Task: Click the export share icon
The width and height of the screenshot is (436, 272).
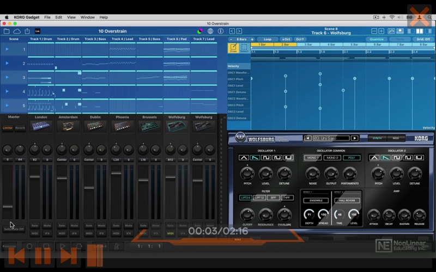Action: pos(27,31)
